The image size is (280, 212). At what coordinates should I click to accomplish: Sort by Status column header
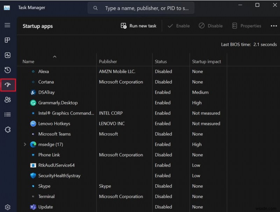click(161, 62)
